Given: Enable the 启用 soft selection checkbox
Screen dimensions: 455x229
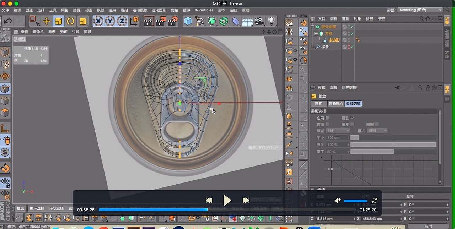Looking at the screenshot, I should 327,118.
